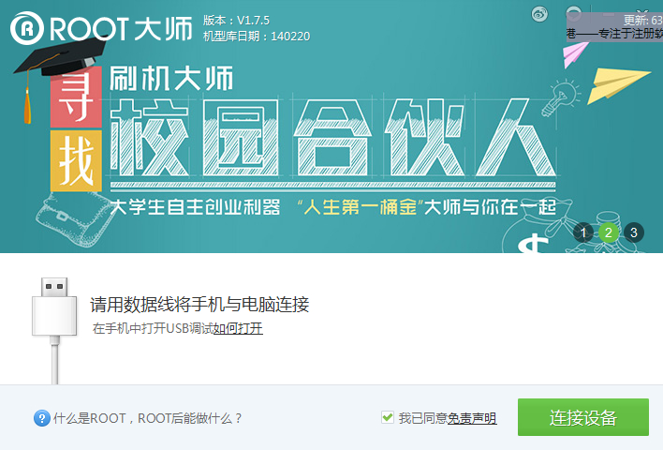Select banner slide indicator 2

tap(609, 232)
